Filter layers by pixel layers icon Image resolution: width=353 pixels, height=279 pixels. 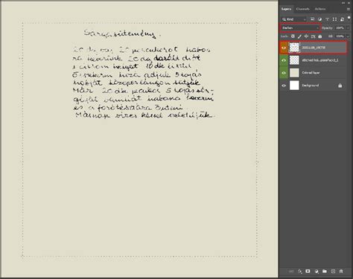(313, 19)
